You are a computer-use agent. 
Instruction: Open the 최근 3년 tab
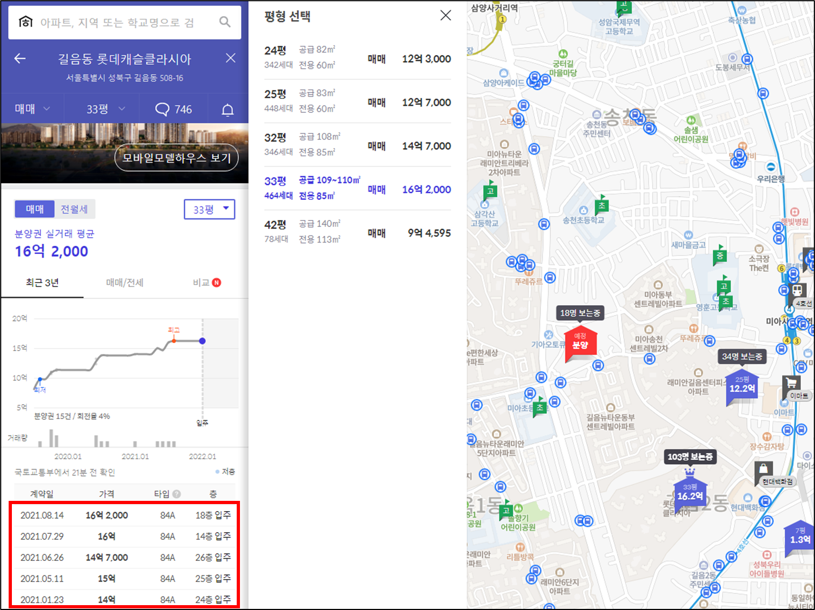[42, 283]
